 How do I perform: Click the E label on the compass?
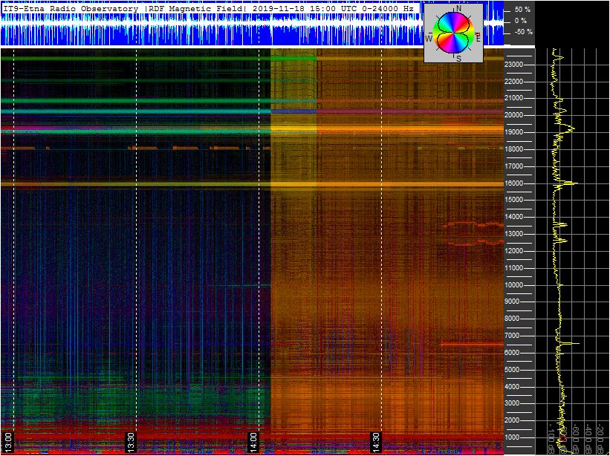tap(478, 38)
